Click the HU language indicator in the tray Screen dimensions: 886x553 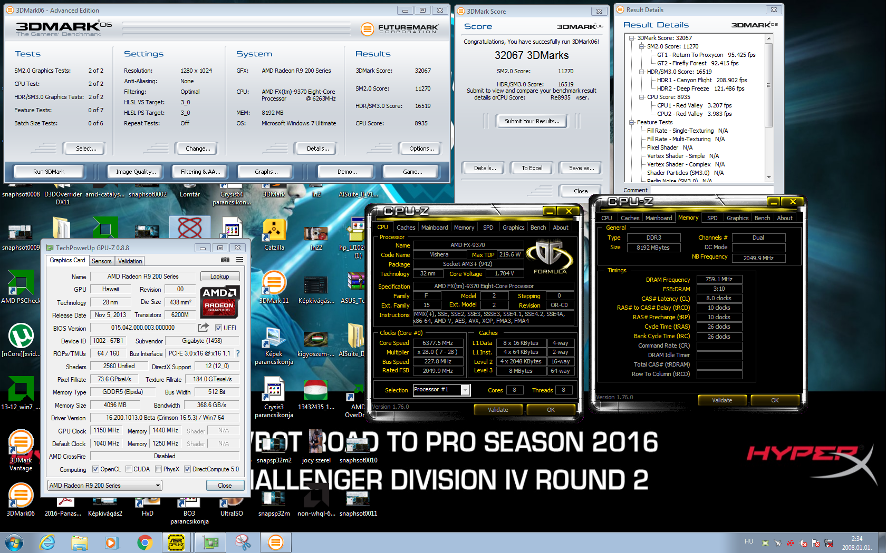click(x=749, y=541)
